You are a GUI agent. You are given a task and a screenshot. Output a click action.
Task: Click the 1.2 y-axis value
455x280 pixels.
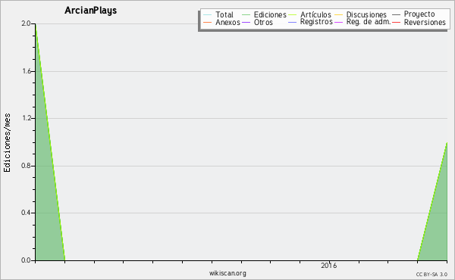point(26,118)
